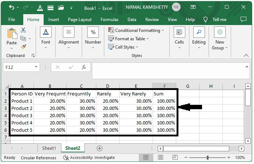Image resolution: width=254 pixels, height=164 pixels.
Task: Click the Cut scissors icon
Action: [23, 30]
